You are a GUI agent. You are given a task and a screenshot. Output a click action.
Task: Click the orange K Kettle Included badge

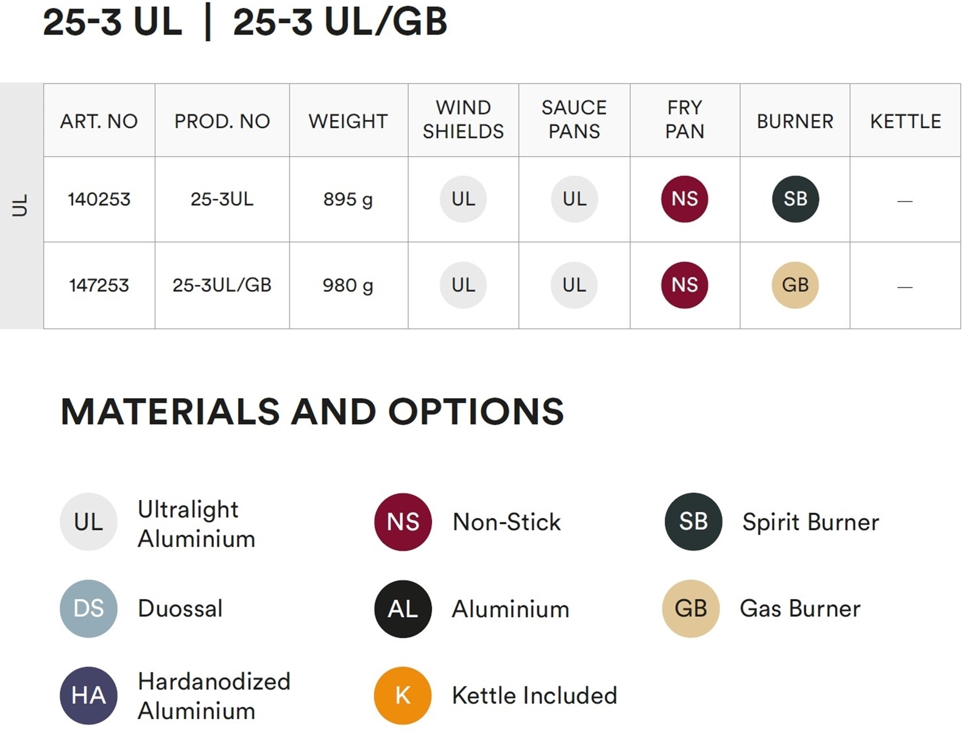(403, 695)
